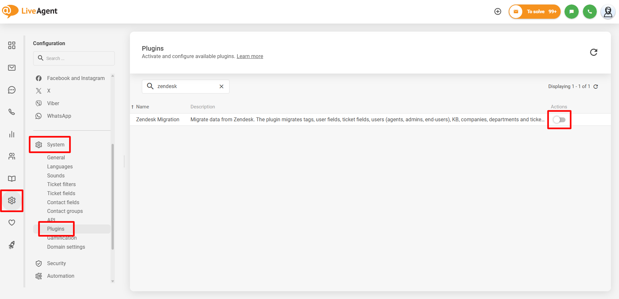Expand the Automation section
The image size is (619, 299).
[61, 276]
